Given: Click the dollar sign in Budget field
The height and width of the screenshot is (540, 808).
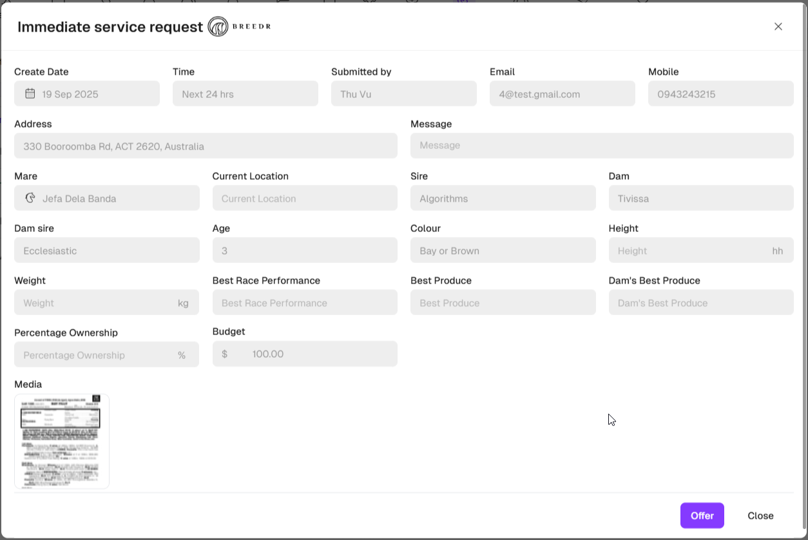Looking at the screenshot, I should (x=225, y=354).
